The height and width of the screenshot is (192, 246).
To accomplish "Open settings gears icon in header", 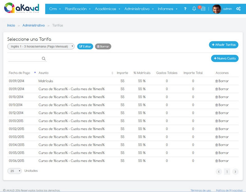I will coord(238,9).
